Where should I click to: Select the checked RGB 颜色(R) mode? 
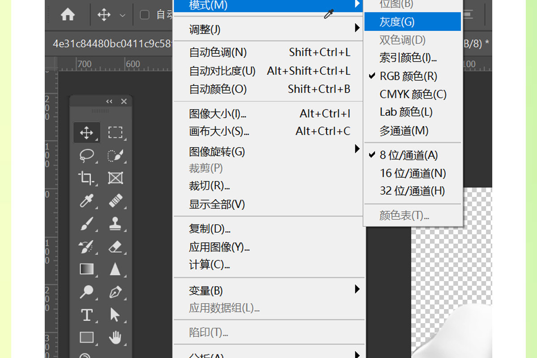point(408,76)
